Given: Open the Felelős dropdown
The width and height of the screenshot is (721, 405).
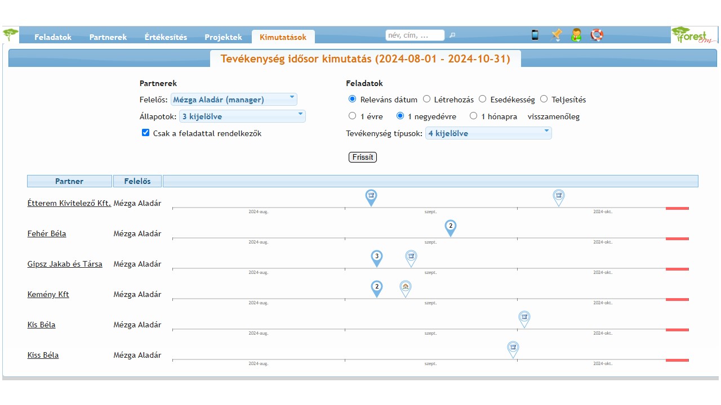Looking at the screenshot, I should point(234,100).
